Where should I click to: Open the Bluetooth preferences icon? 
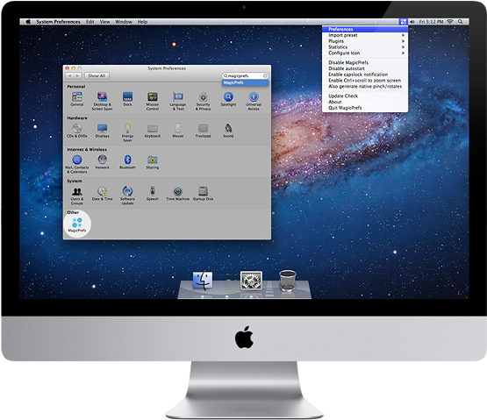tap(127, 162)
